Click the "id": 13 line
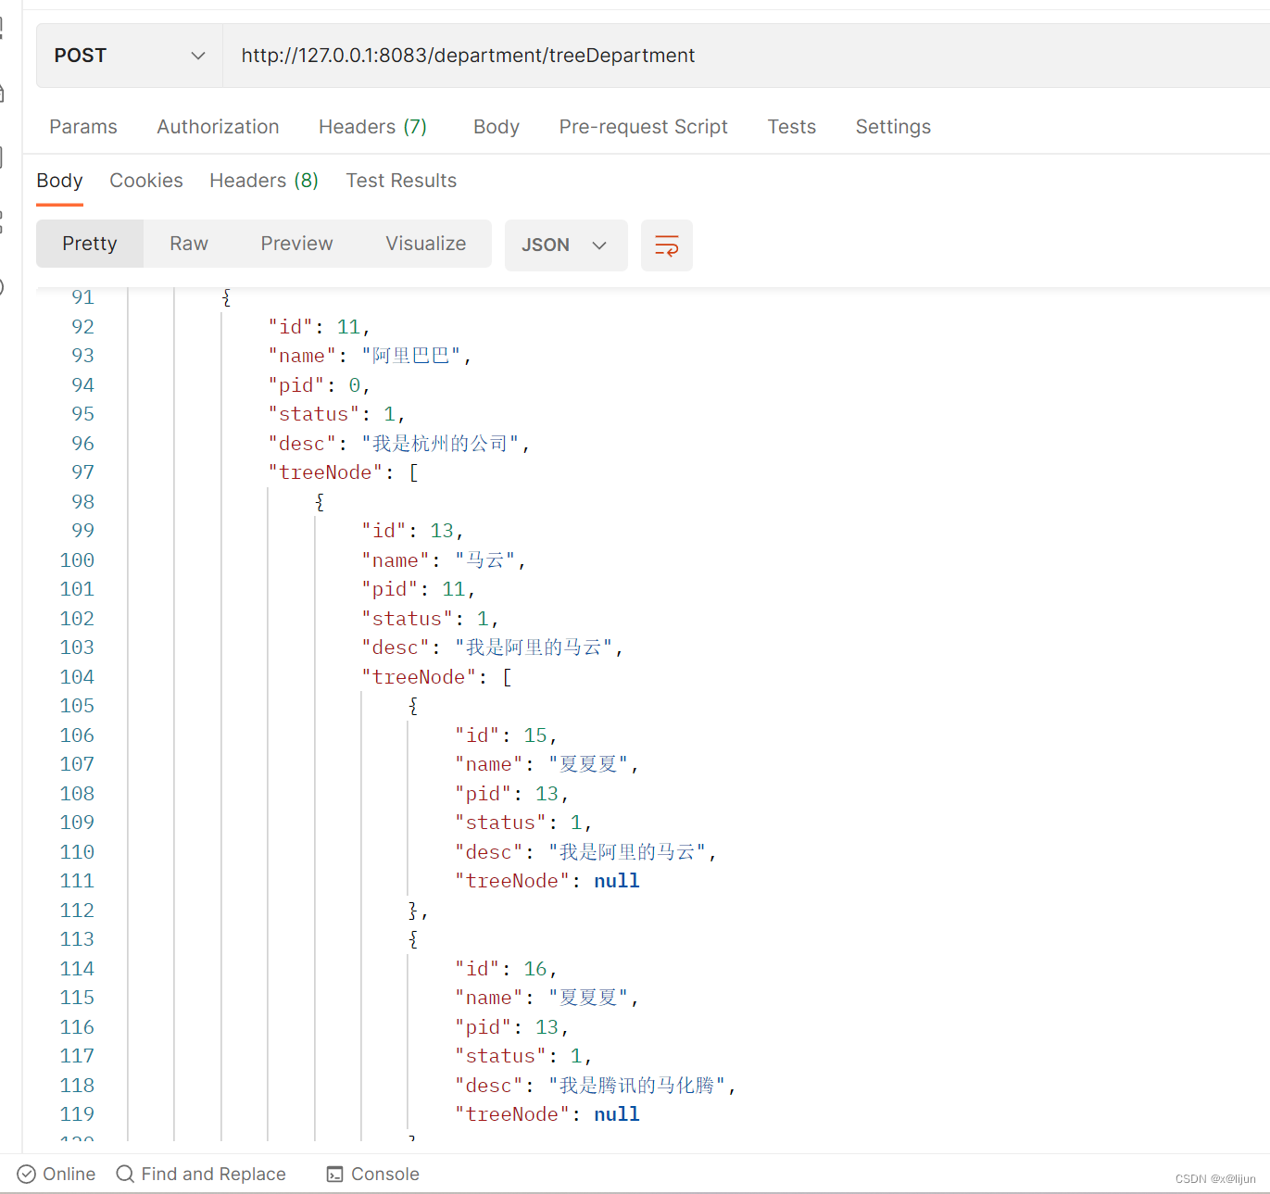 [412, 531]
